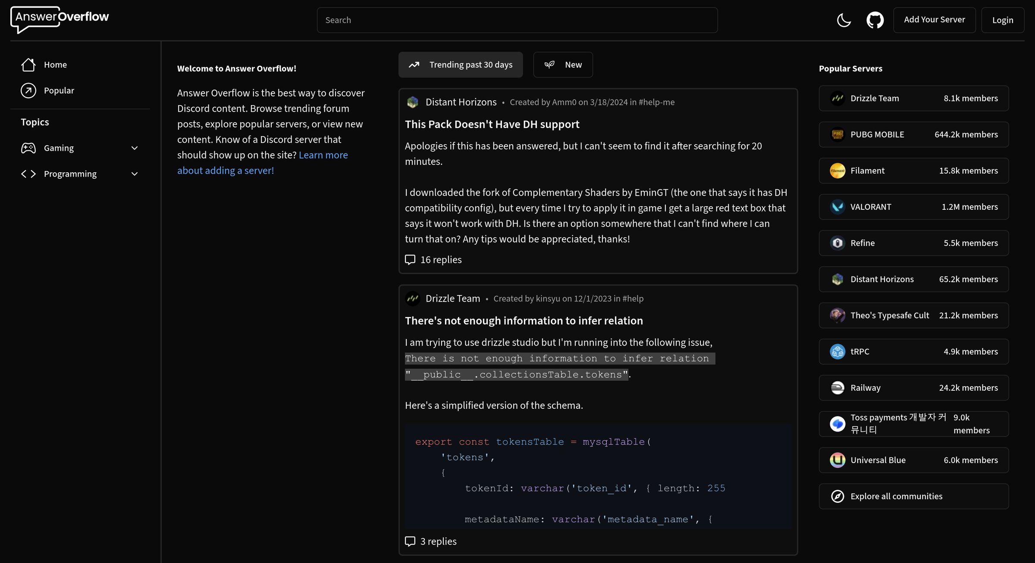Switch to the Trending past 30 days tab
Screen dimensions: 1035x563
pyautogui.click(x=460, y=64)
